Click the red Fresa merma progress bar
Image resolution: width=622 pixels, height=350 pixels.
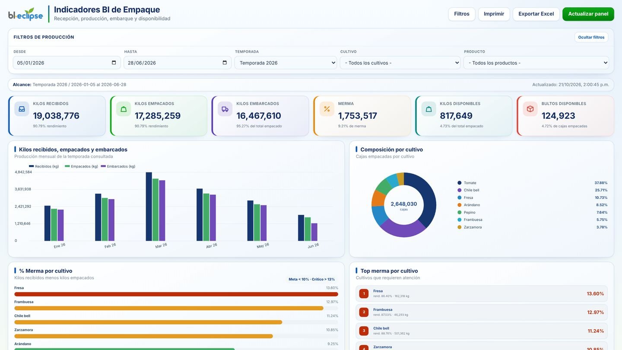[176, 294]
